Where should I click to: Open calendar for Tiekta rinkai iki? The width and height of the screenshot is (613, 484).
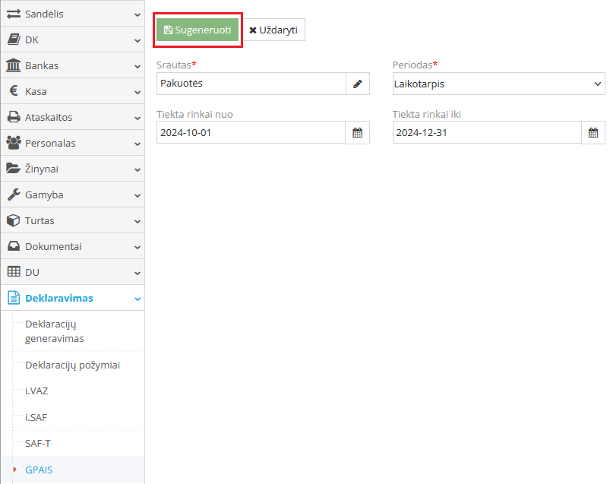[593, 132]
